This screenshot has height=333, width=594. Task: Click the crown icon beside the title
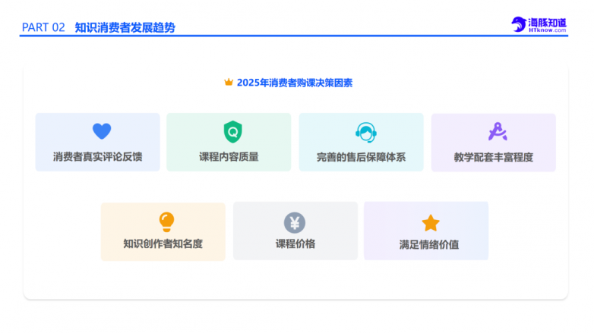coord(228,83)
